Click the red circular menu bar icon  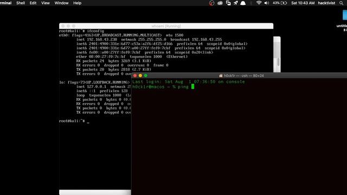pos(212,3)
